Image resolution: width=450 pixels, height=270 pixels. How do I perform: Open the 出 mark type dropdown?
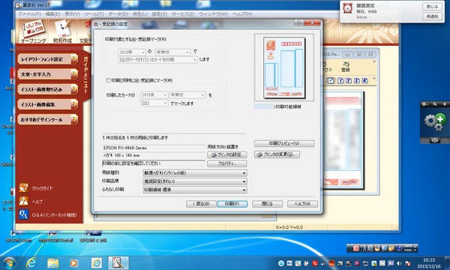(154, 103)
